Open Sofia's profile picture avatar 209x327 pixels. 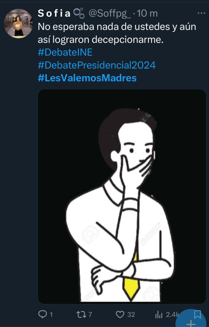pyautogui.click(x=18, y=23)
